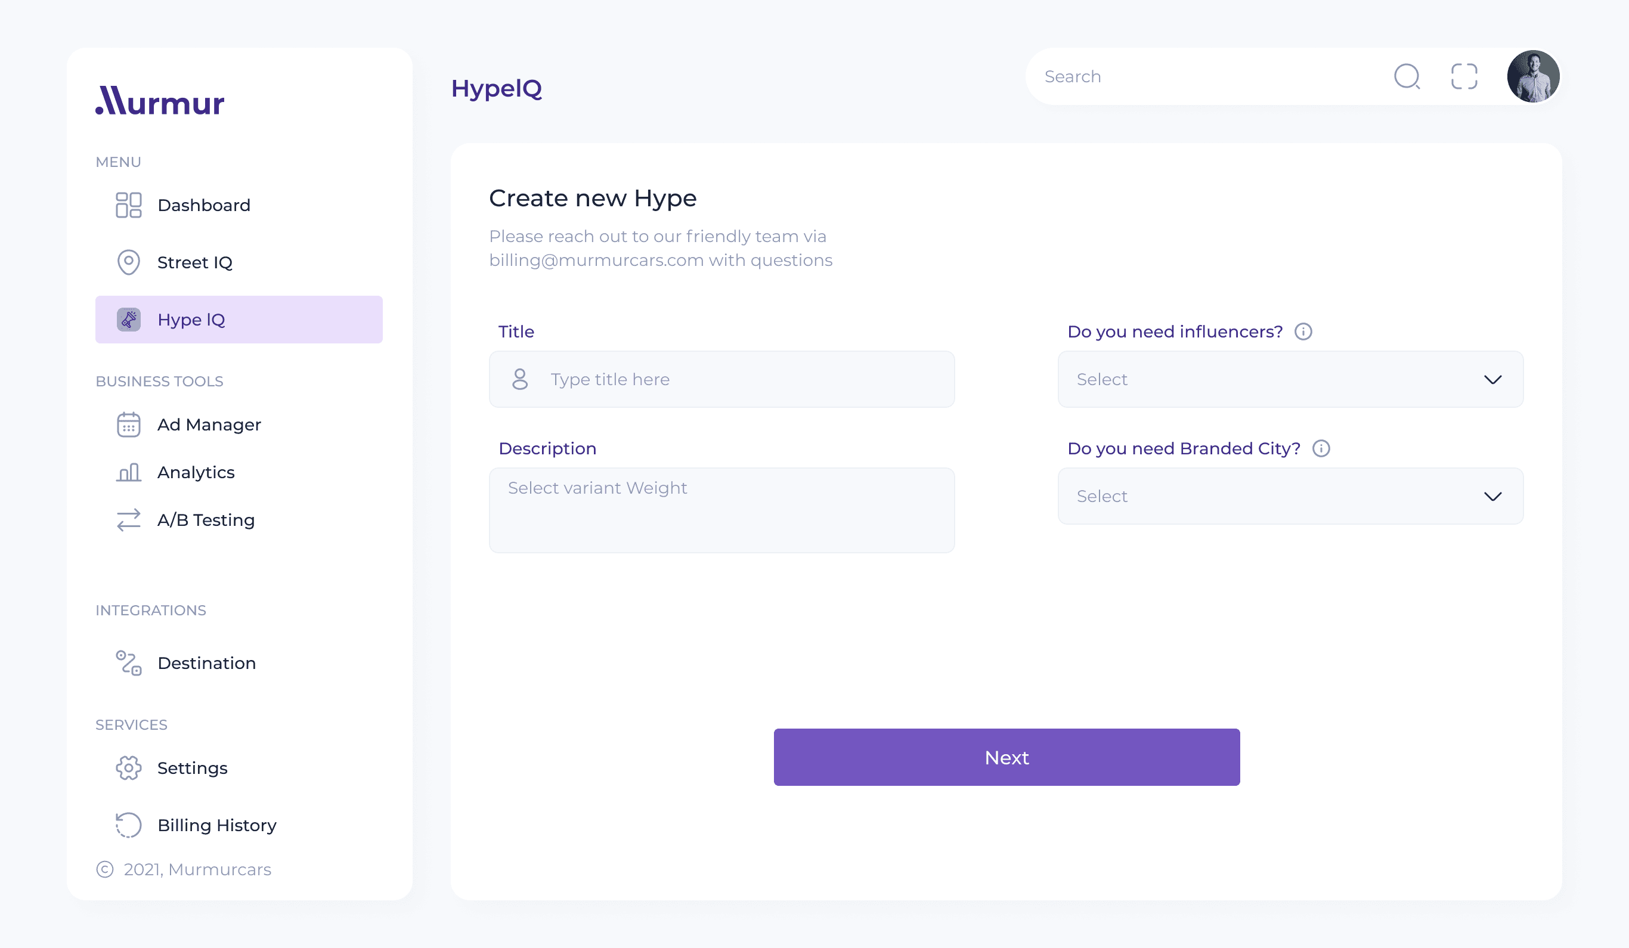Click the Billing History circular arrow icon
The width and height of the screenshot is (1629, 948).
tap(129, 825)
